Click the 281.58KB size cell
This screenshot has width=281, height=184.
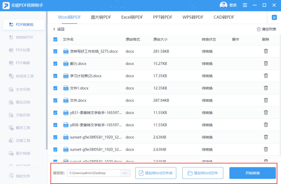(x=161, y=52)
